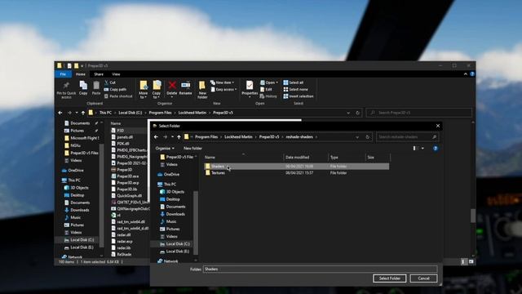Click Pin to Quick access in ribbon
The image size is (522, 294).
[66, 90]
